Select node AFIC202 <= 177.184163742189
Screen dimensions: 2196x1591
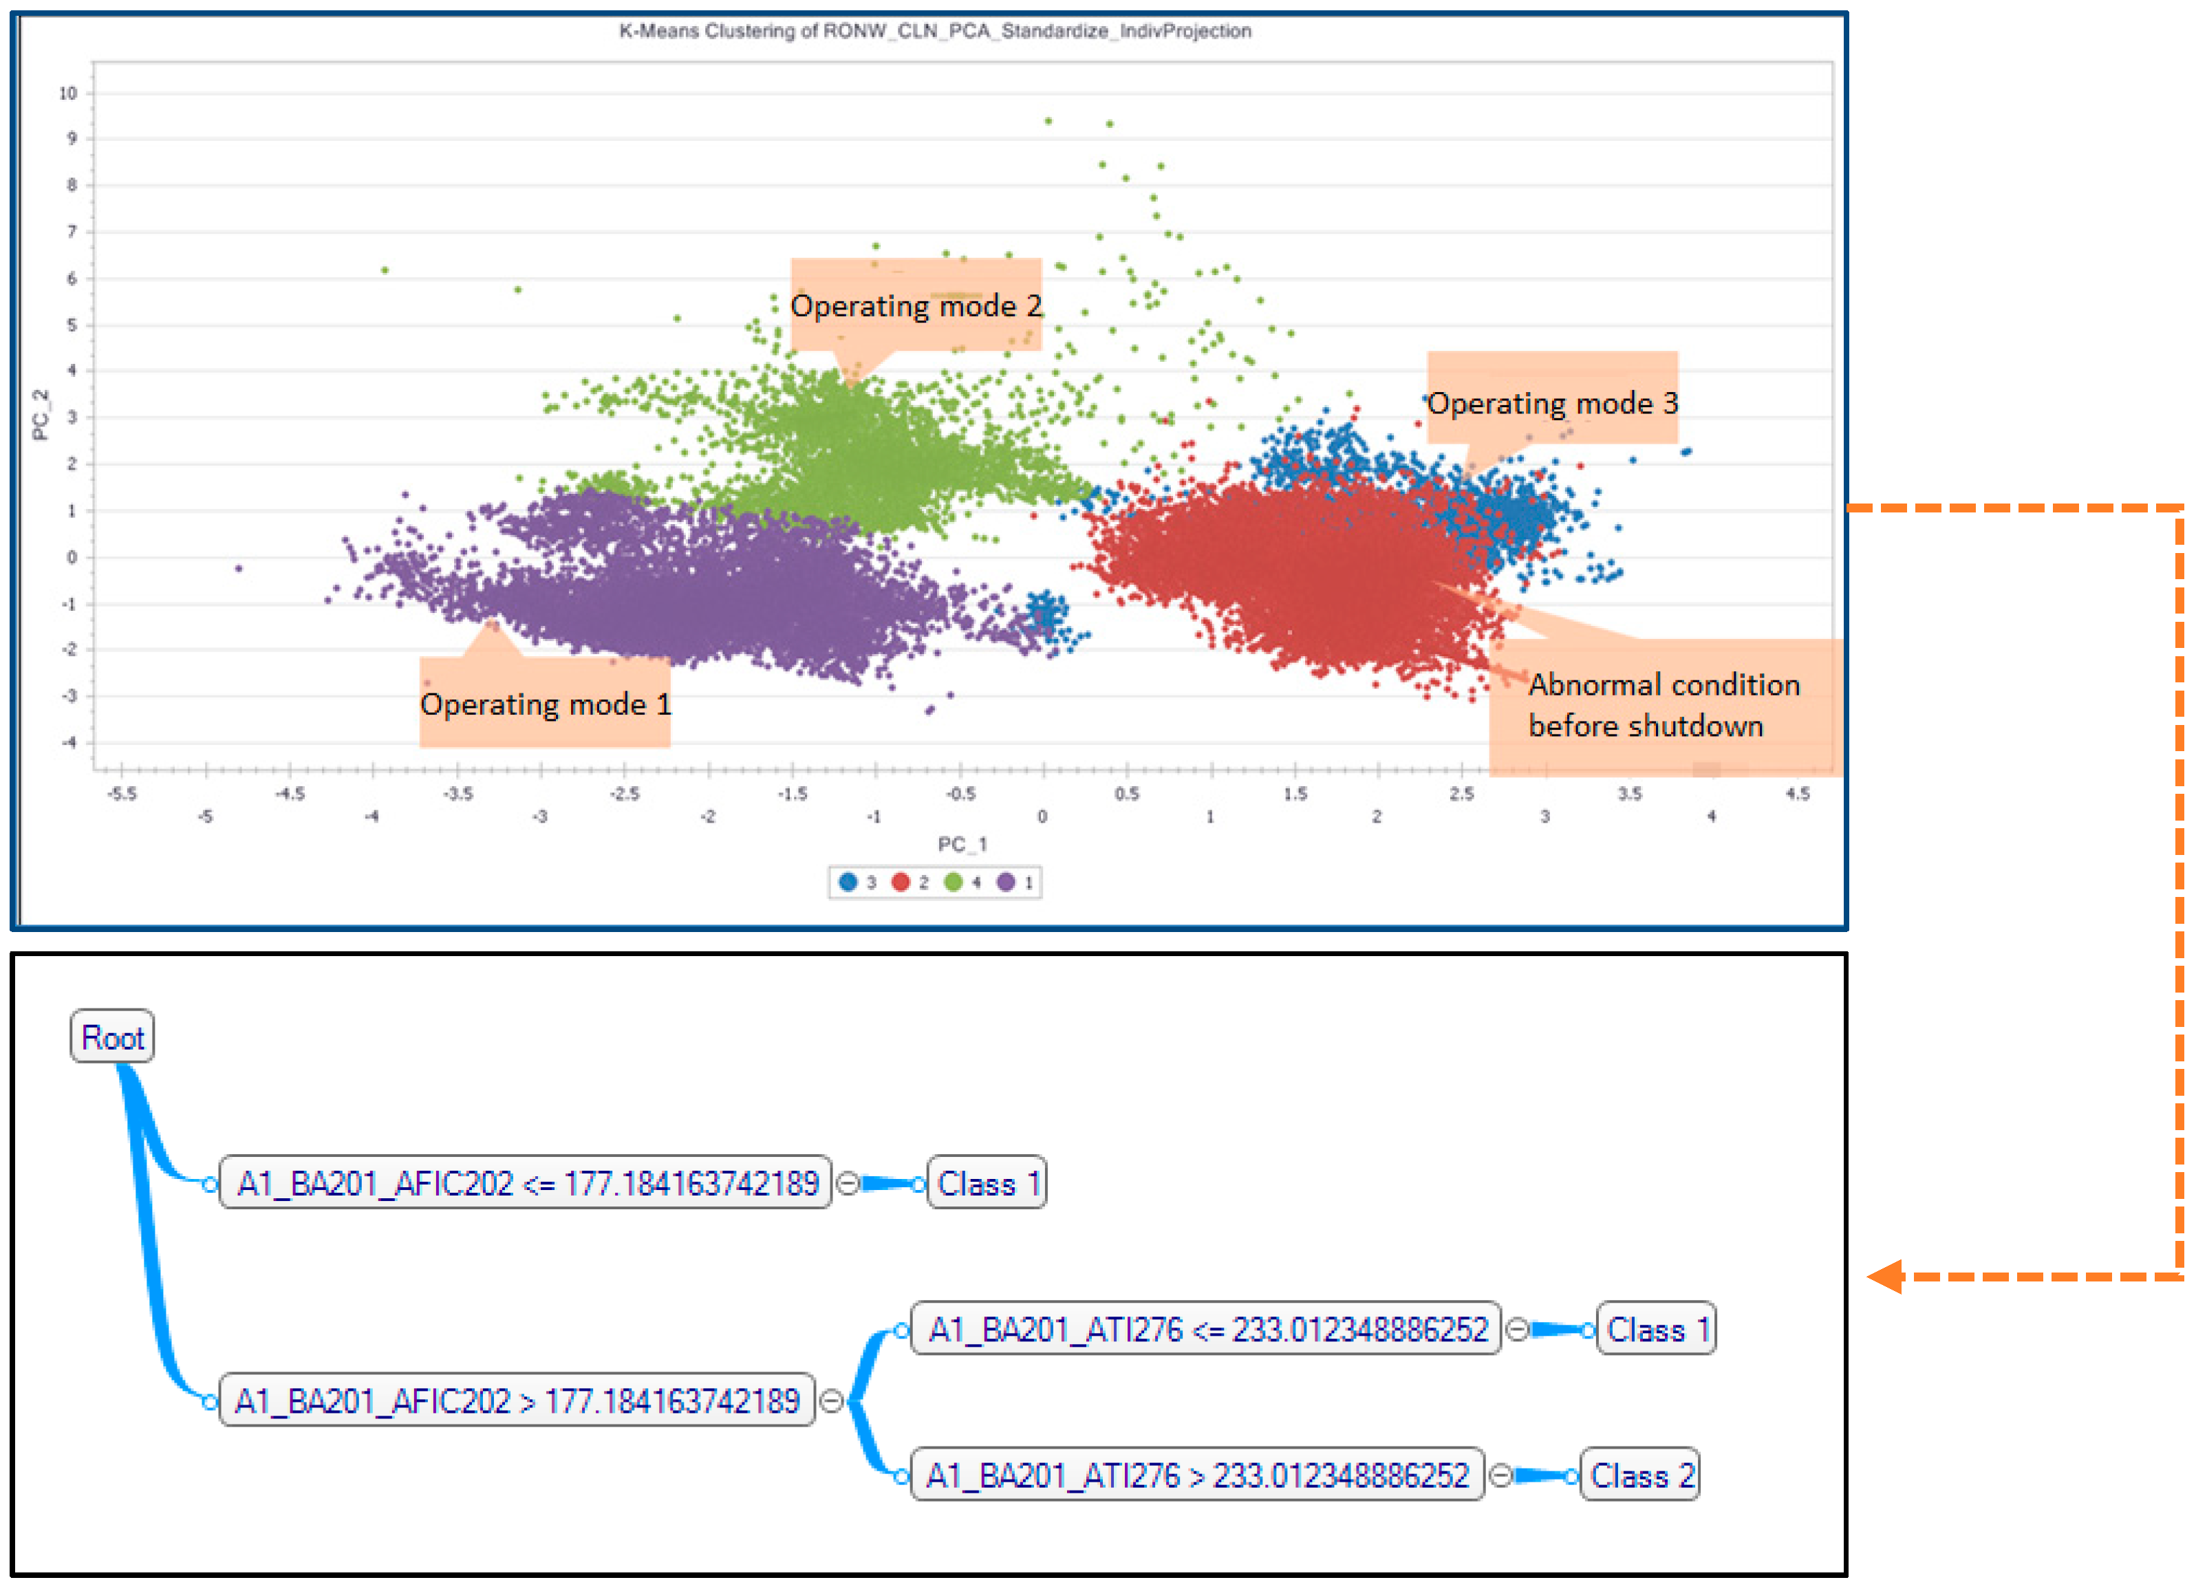click(526, 1182)
